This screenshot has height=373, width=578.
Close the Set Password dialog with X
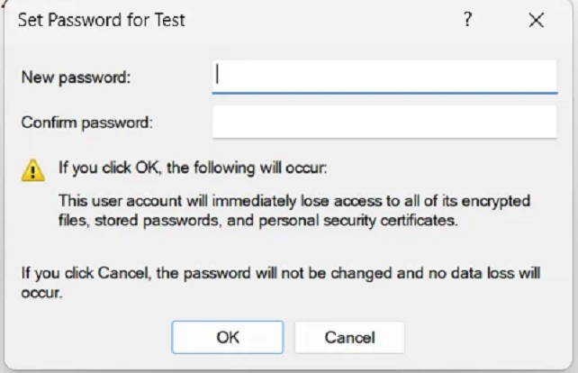[536, 20]
